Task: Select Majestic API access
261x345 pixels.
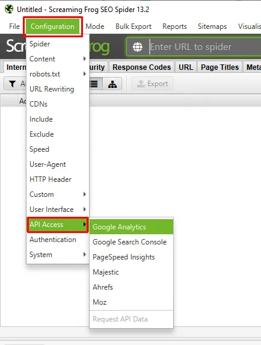Action: [x=131, y=272]
